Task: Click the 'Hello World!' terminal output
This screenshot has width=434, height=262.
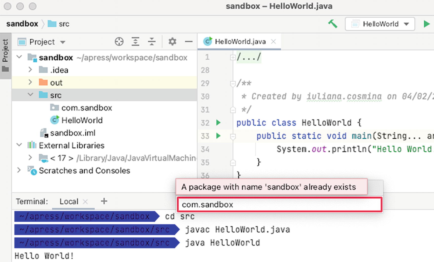Action: [x=44, y=256]
